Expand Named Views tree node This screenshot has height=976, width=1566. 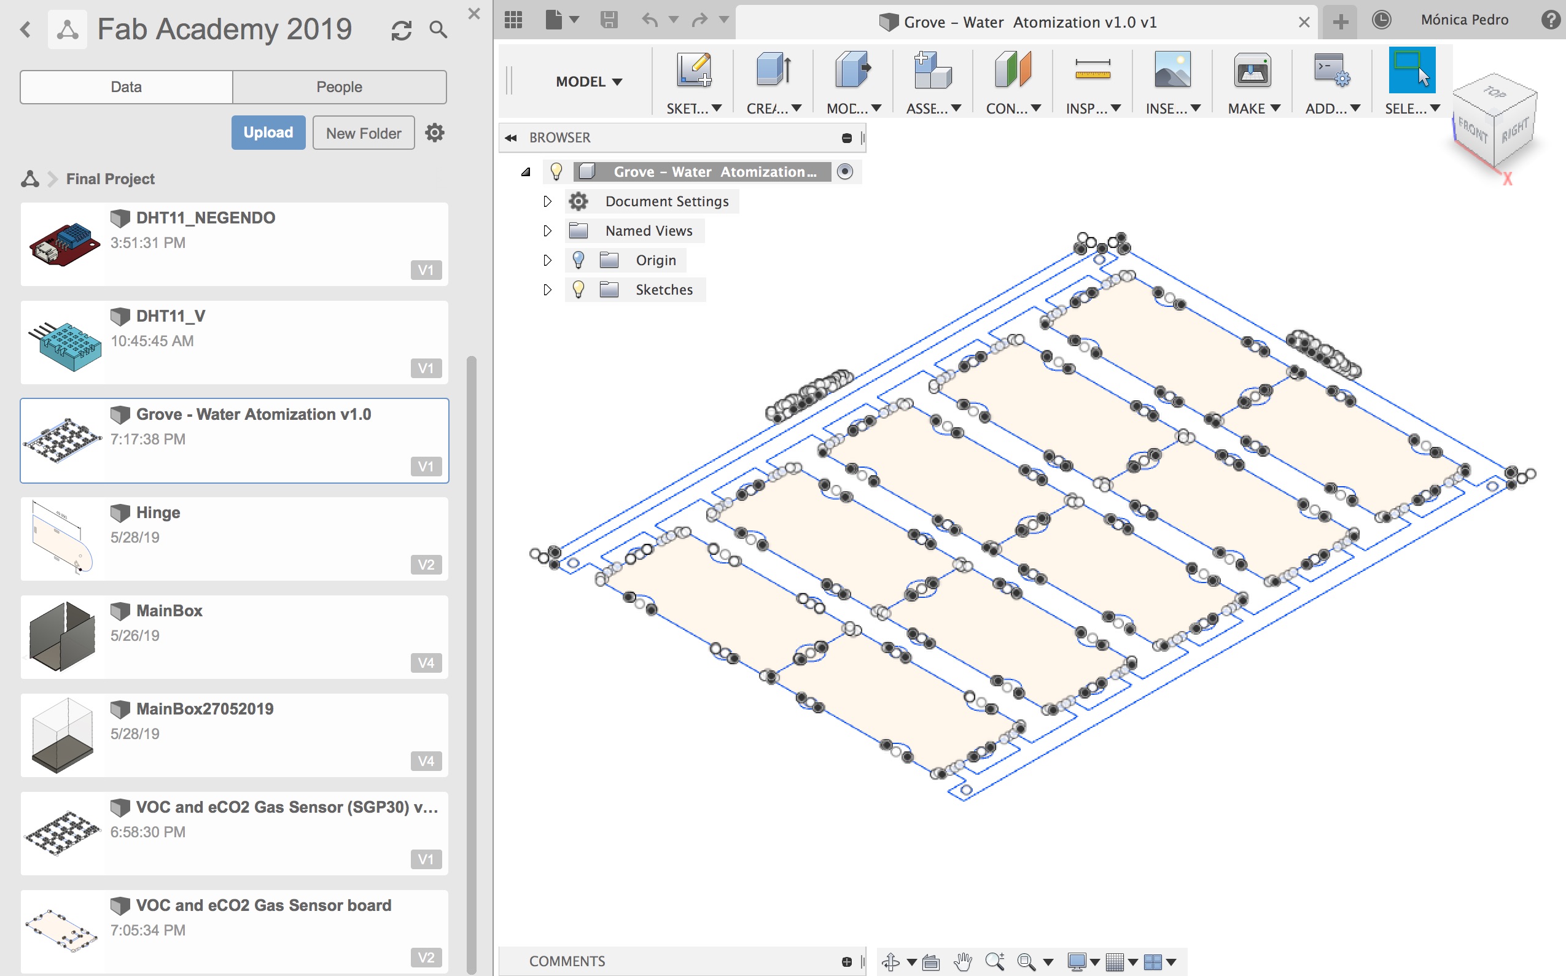pos(547,231)
